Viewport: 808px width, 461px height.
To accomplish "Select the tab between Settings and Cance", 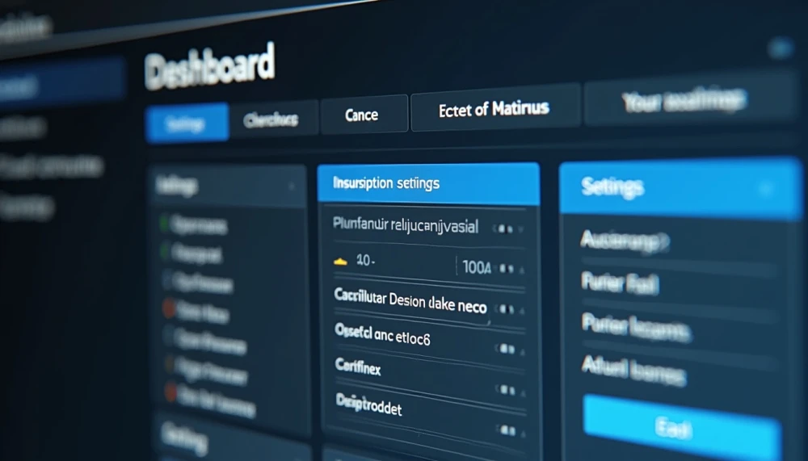I will (x=274, y=119).
